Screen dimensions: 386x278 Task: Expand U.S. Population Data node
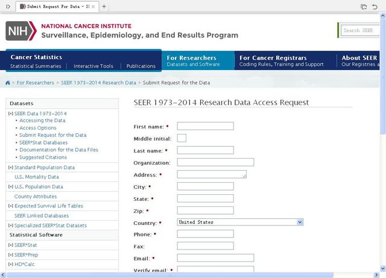tap(11, 187)
